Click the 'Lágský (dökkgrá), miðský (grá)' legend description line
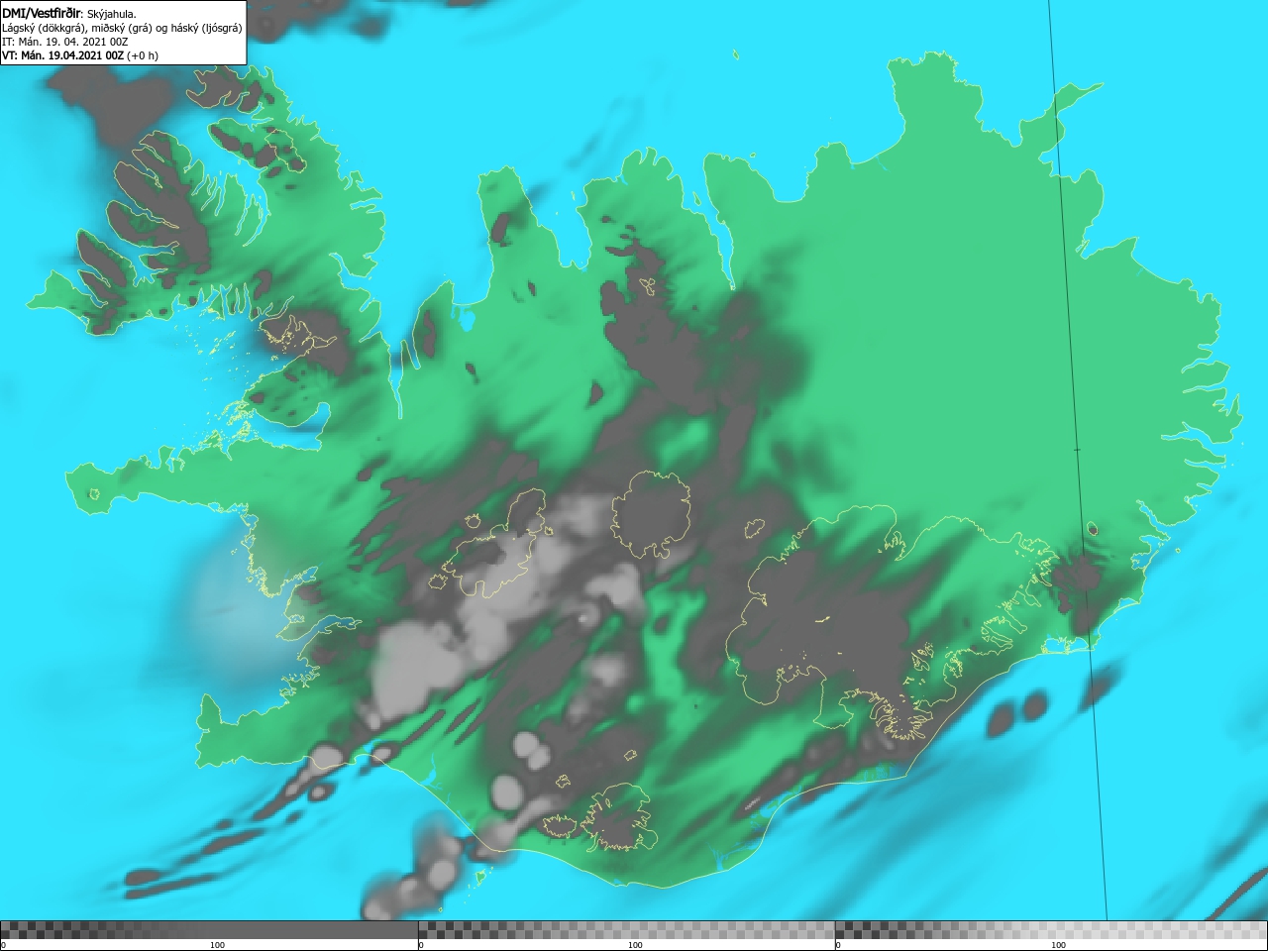 click(x=122, y=28)
